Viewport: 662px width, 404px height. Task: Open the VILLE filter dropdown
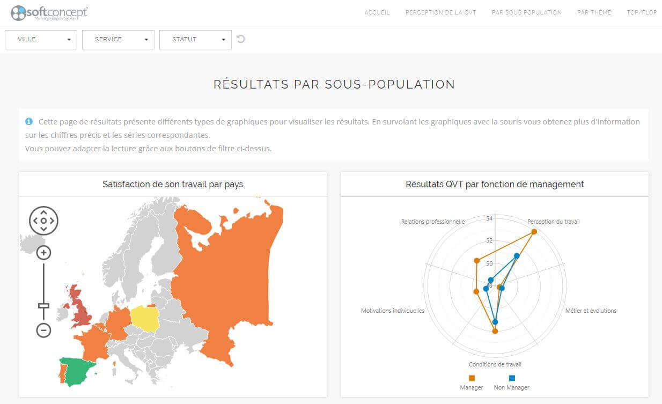[41, 39]
